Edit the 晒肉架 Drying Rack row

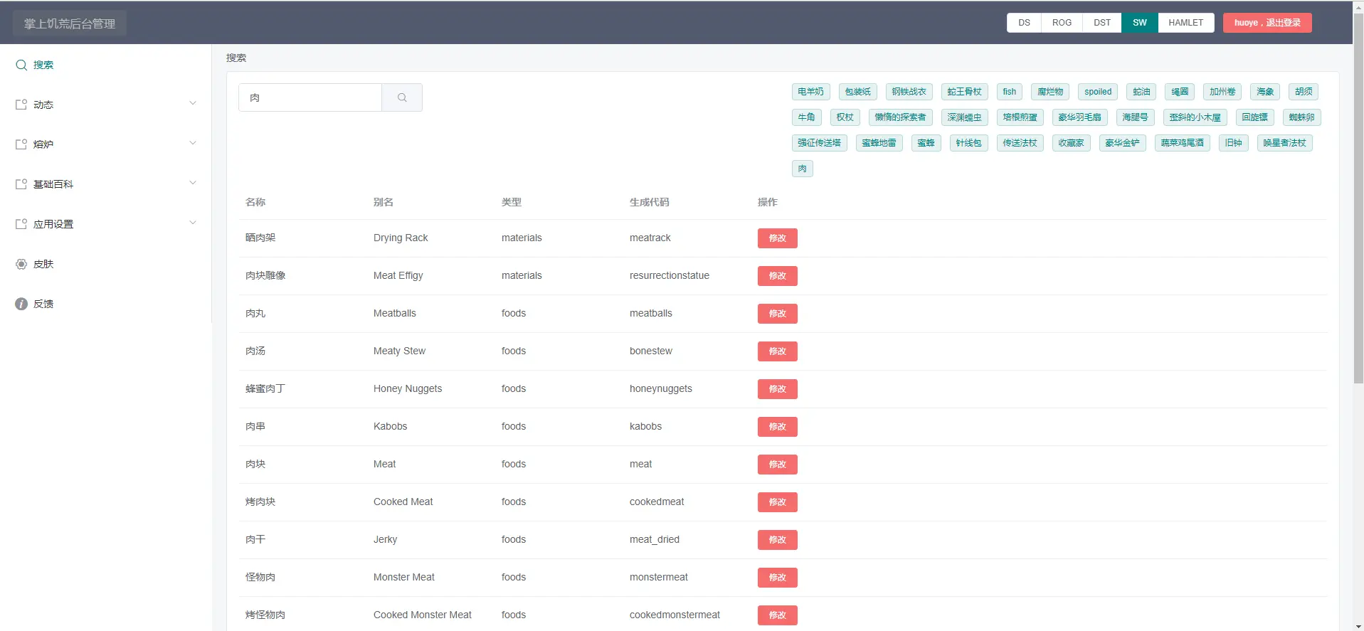777,238
